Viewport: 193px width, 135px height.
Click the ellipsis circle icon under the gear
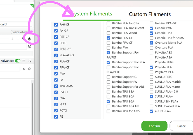pyautogui.click(x=30, y=46)
